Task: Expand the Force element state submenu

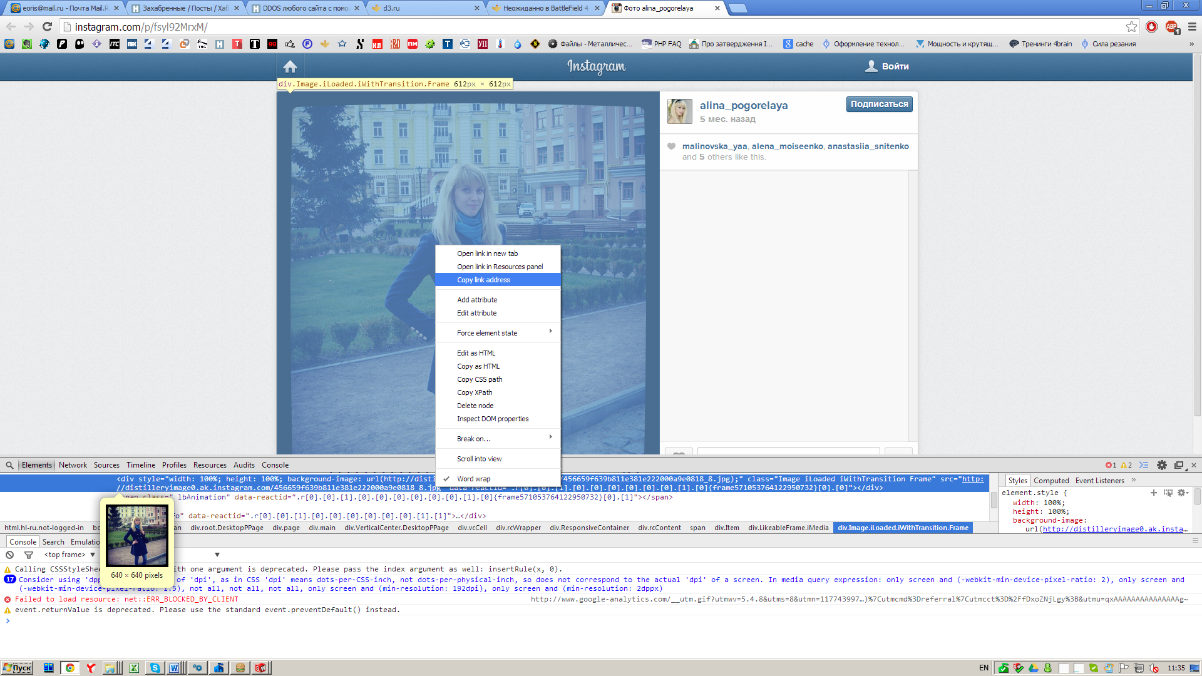Action: pos(498,333)
